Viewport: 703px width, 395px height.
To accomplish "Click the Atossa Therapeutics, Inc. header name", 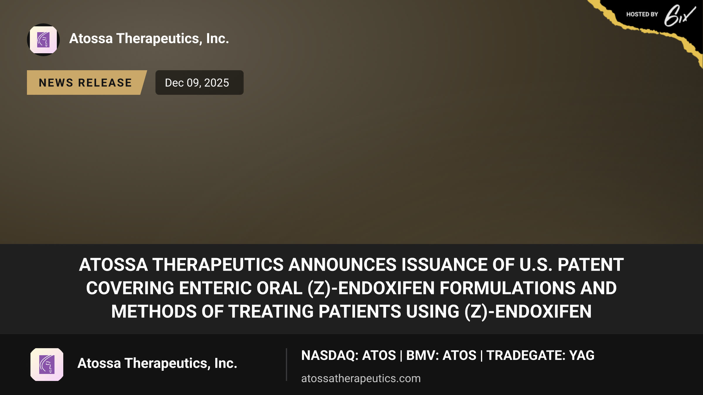I will (149, 39).
